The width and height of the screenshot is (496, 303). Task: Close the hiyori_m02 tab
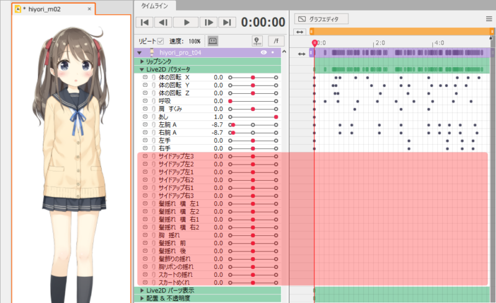[89, 9]
